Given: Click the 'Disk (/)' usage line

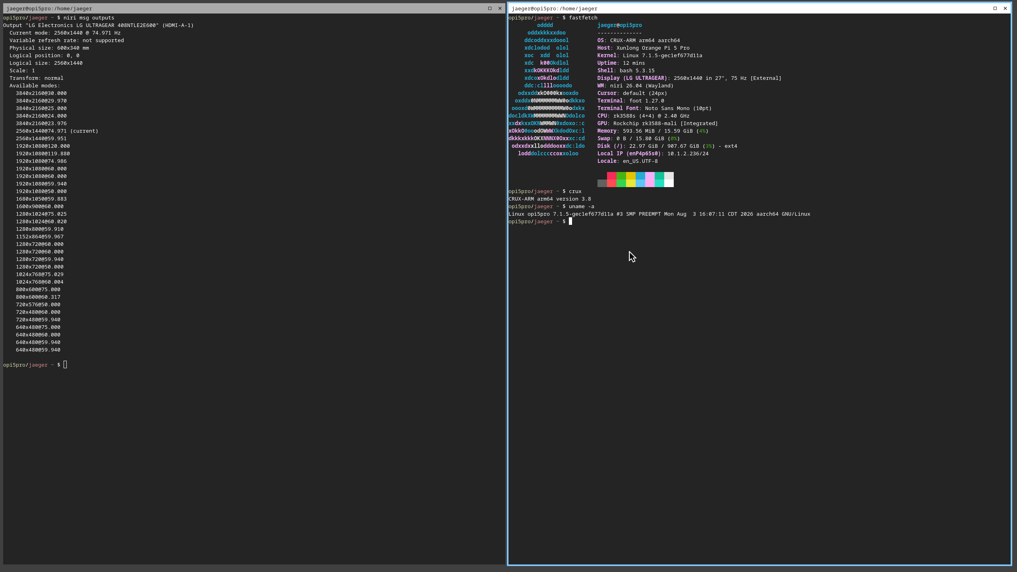Looking at the screenshot, I should click(667, 146).
